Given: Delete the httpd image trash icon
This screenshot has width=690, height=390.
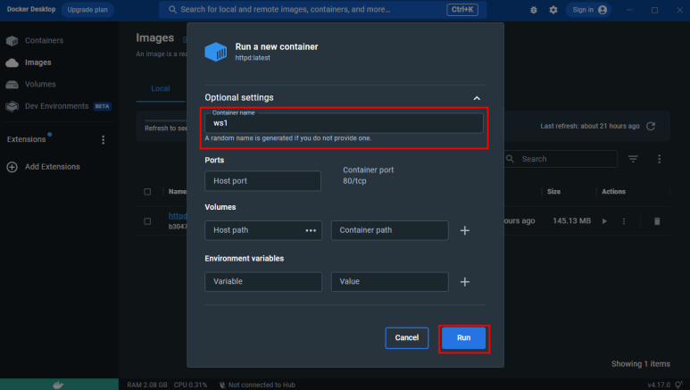Looking at the screenshot, I should 657,221.
